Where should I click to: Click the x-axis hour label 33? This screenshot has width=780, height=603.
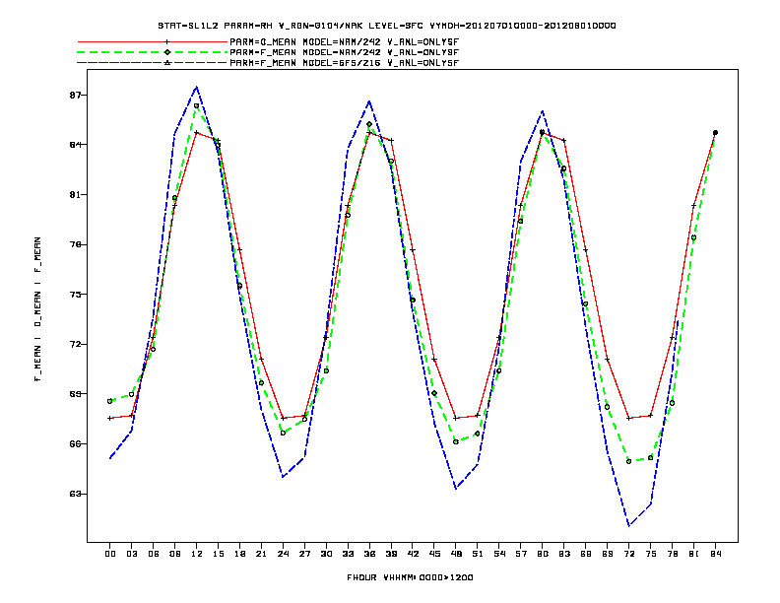348,554
